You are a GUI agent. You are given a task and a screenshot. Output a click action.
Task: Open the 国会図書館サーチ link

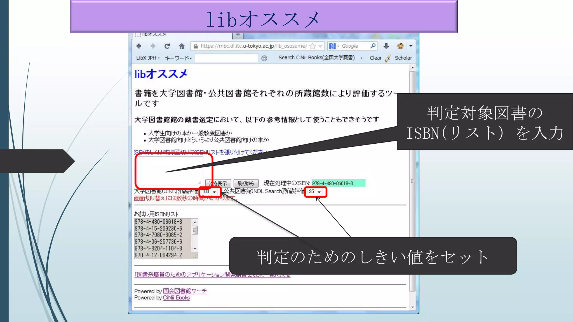185,291
